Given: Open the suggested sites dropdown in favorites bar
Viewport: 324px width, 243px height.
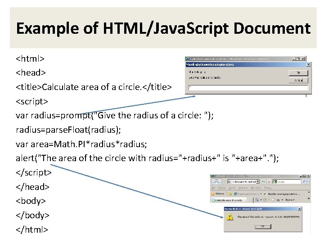Looking at the screenshot, I should coord(261,194).
